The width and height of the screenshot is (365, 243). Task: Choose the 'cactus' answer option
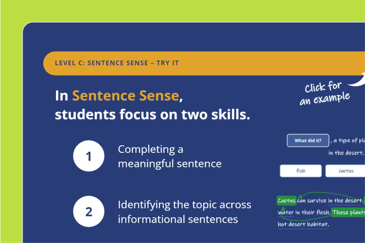tap(346, 171)
